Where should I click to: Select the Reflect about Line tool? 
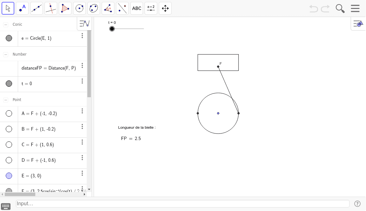click(x=122, y=8)
